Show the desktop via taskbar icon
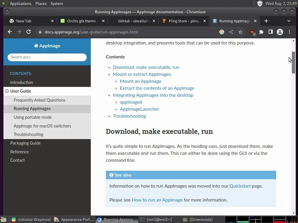 click(x=3, y=220)
